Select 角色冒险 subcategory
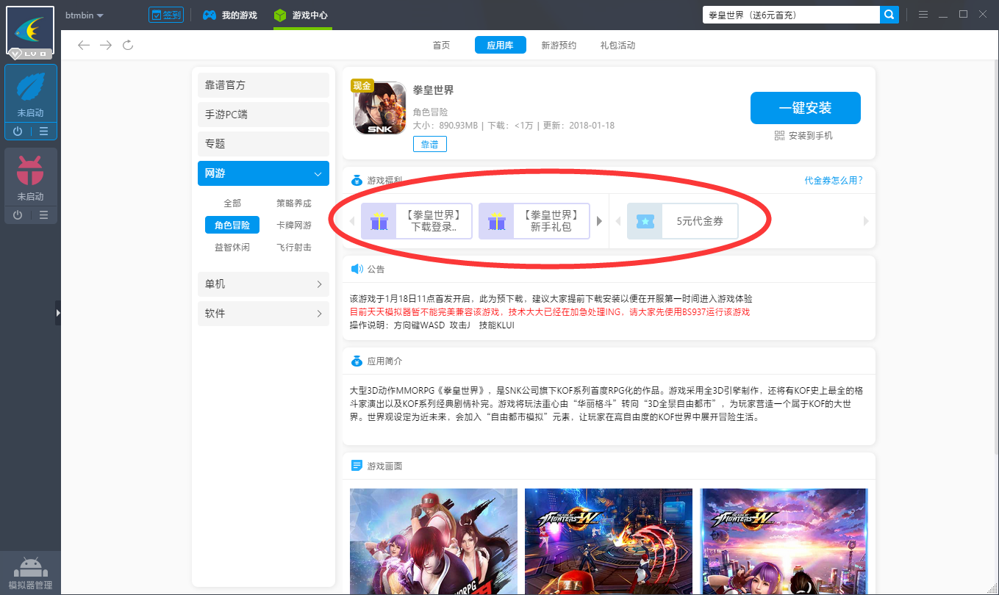The image size is (999, 595). pyautogui.click(x=232, y=226)
